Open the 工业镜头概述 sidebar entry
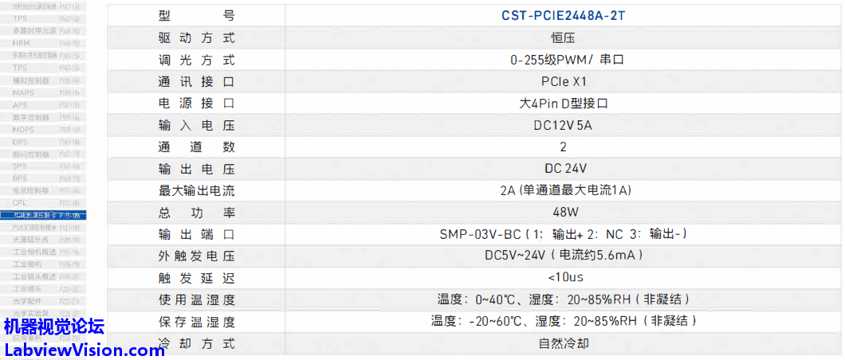The height and width of the screenshot is (360, 845). [34, 276]
